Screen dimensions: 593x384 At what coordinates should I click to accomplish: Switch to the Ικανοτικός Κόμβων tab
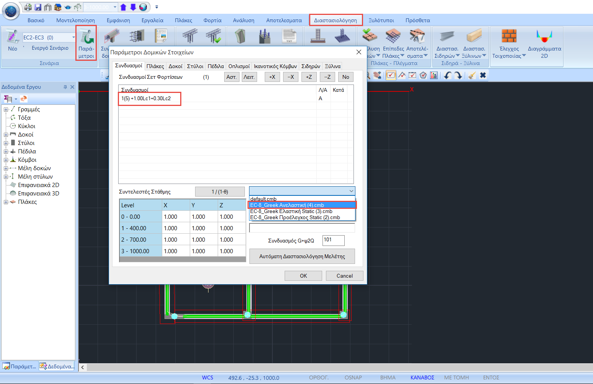point(275,66)
